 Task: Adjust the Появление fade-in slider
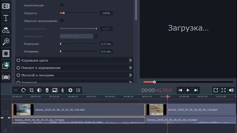click(x=79, y=44)
